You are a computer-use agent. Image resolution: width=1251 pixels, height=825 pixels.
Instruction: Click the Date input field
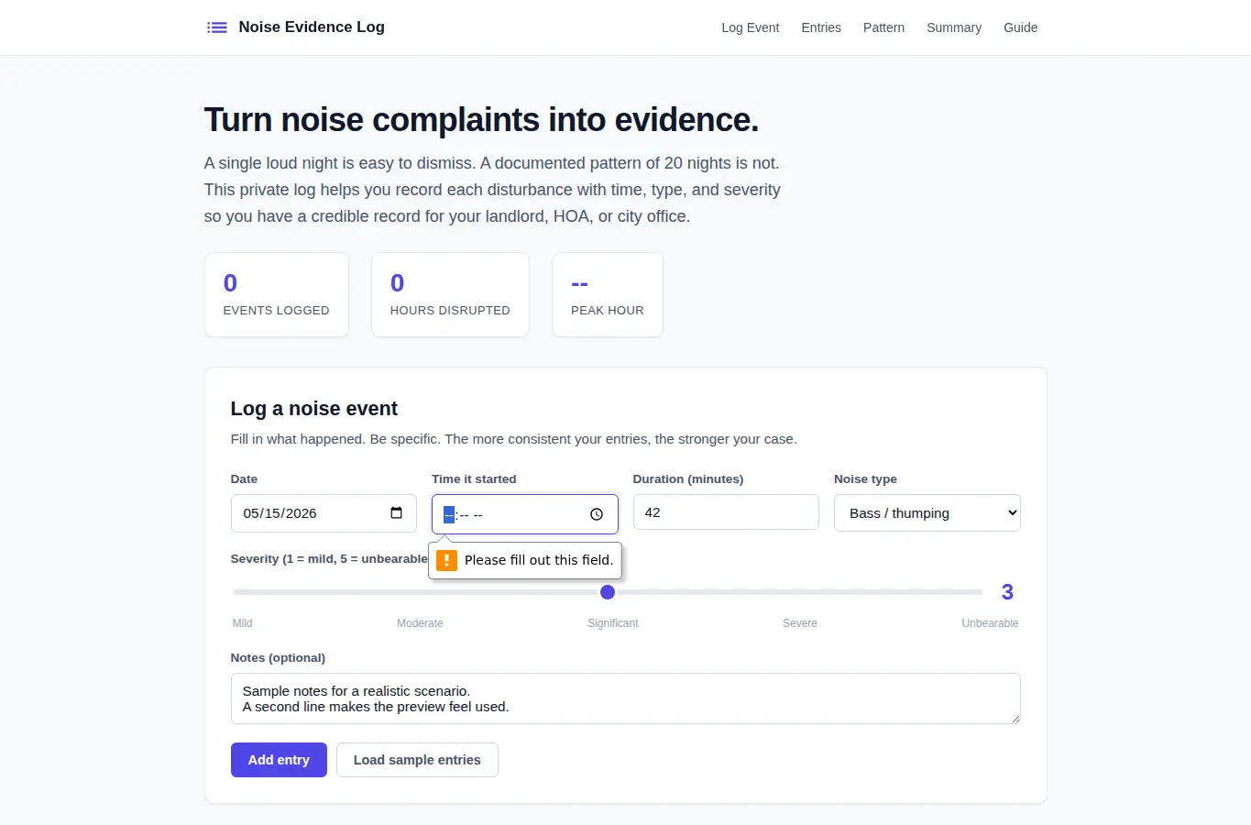coord(324,513)
